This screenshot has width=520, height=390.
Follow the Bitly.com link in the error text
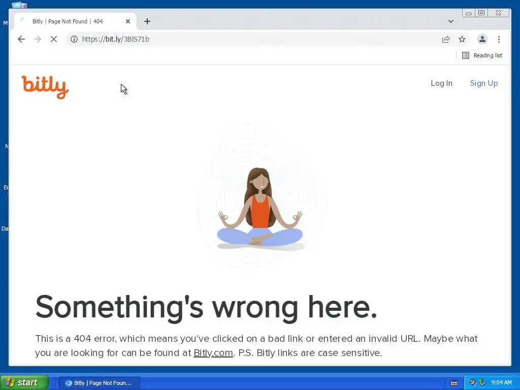pos(213,353)
